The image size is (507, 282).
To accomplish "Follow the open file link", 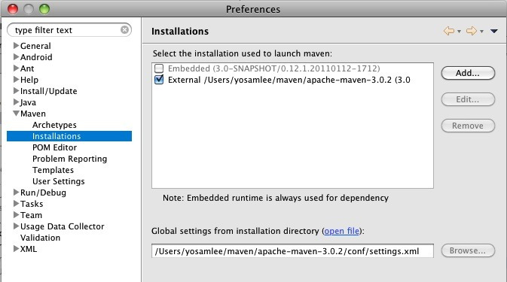I will (x=342, y=231).
